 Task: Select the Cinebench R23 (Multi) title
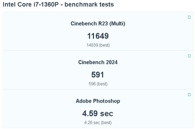point(98,24)
